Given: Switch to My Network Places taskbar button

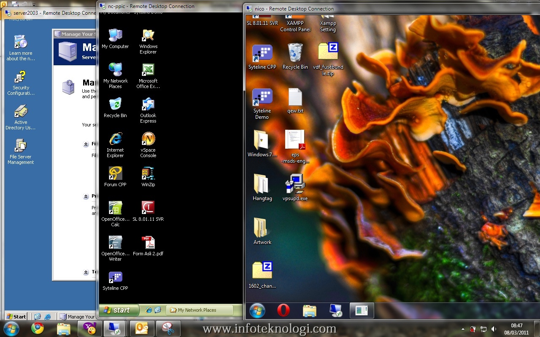Looking at the screenshot, I should [x=199, y=310].
